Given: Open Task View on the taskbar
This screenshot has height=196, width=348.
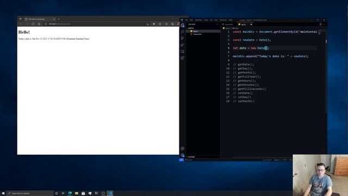Looking at the screenshot, I should tap(63, 193).
